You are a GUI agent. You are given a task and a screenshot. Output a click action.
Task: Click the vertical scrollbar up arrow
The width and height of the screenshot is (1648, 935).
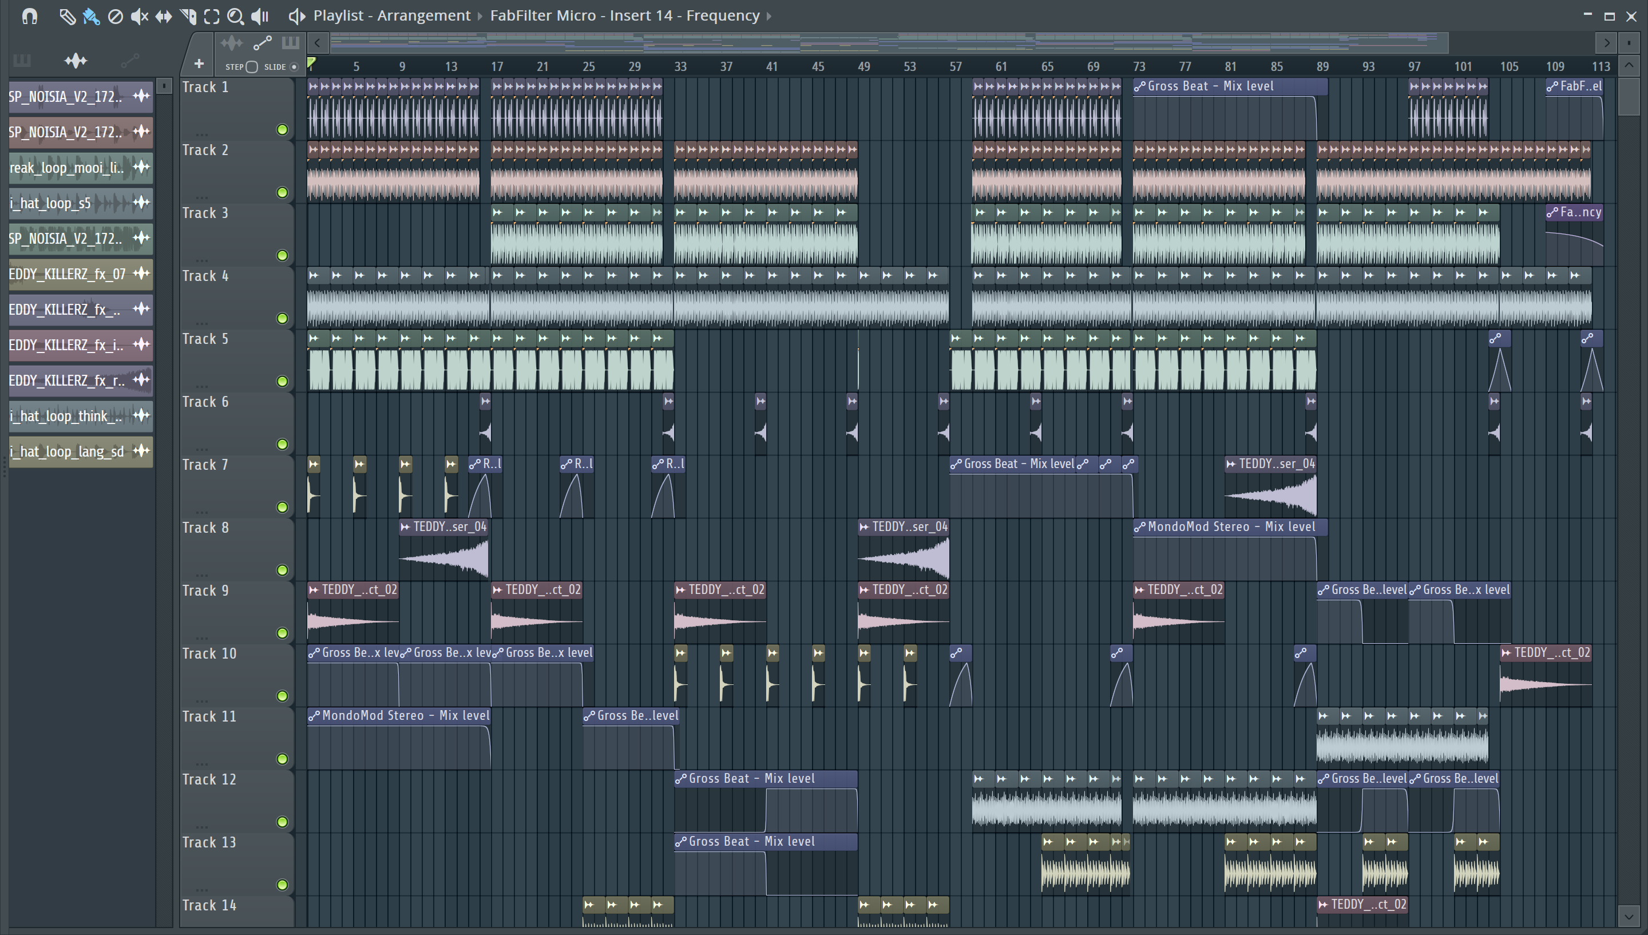point(1629,65)
